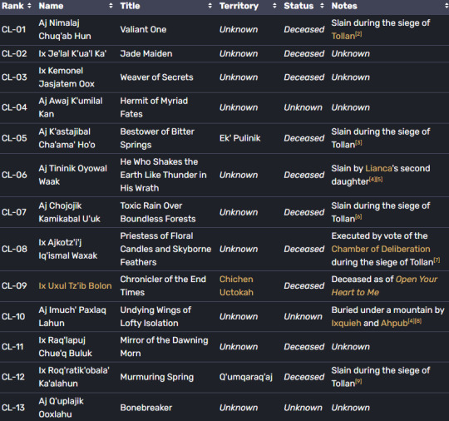The width and height of the screenshot is (449, 421).
Task: Click the title Bonebreaker
Action: pos(146,408)
